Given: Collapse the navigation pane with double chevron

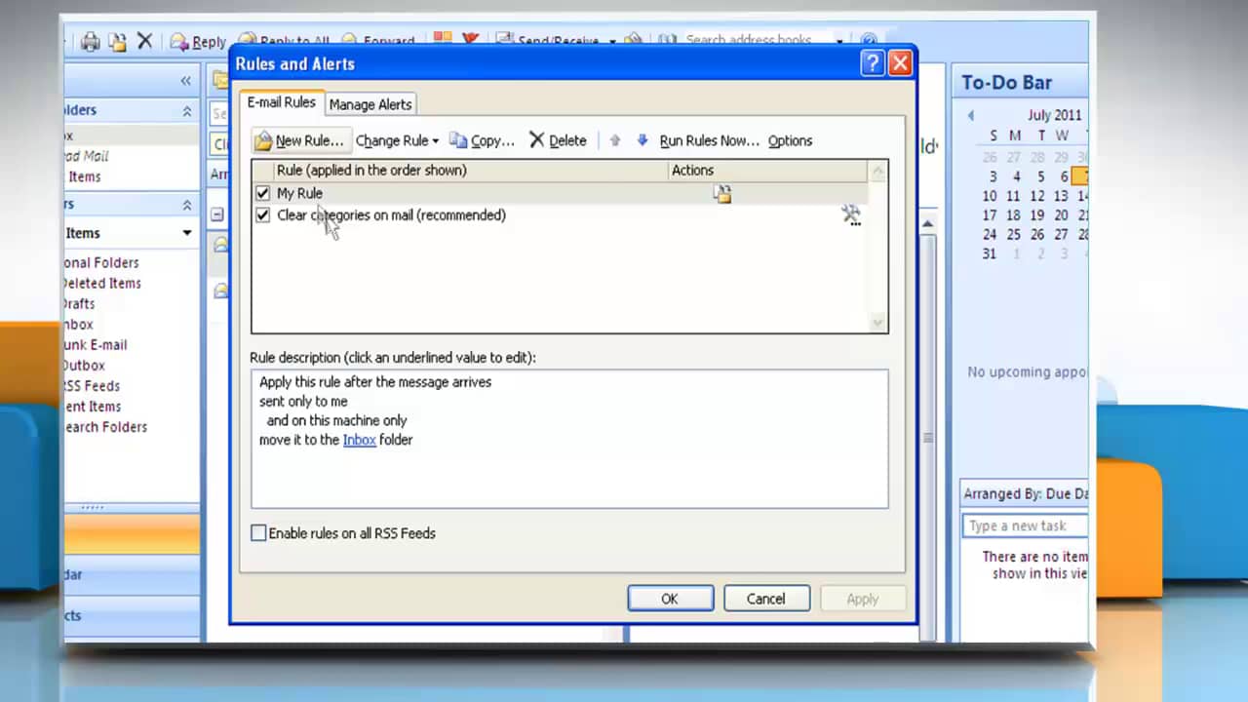Looking at the screenshot, I should [x=185, y=81].
